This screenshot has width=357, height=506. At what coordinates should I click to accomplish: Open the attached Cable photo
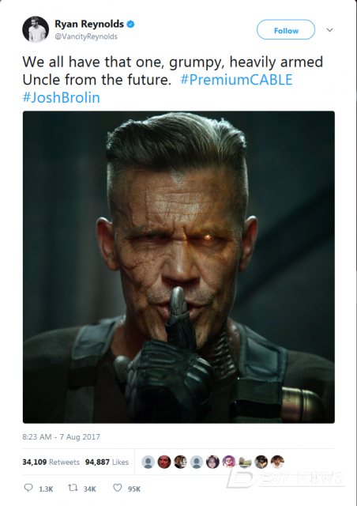(x=178, y=267)
